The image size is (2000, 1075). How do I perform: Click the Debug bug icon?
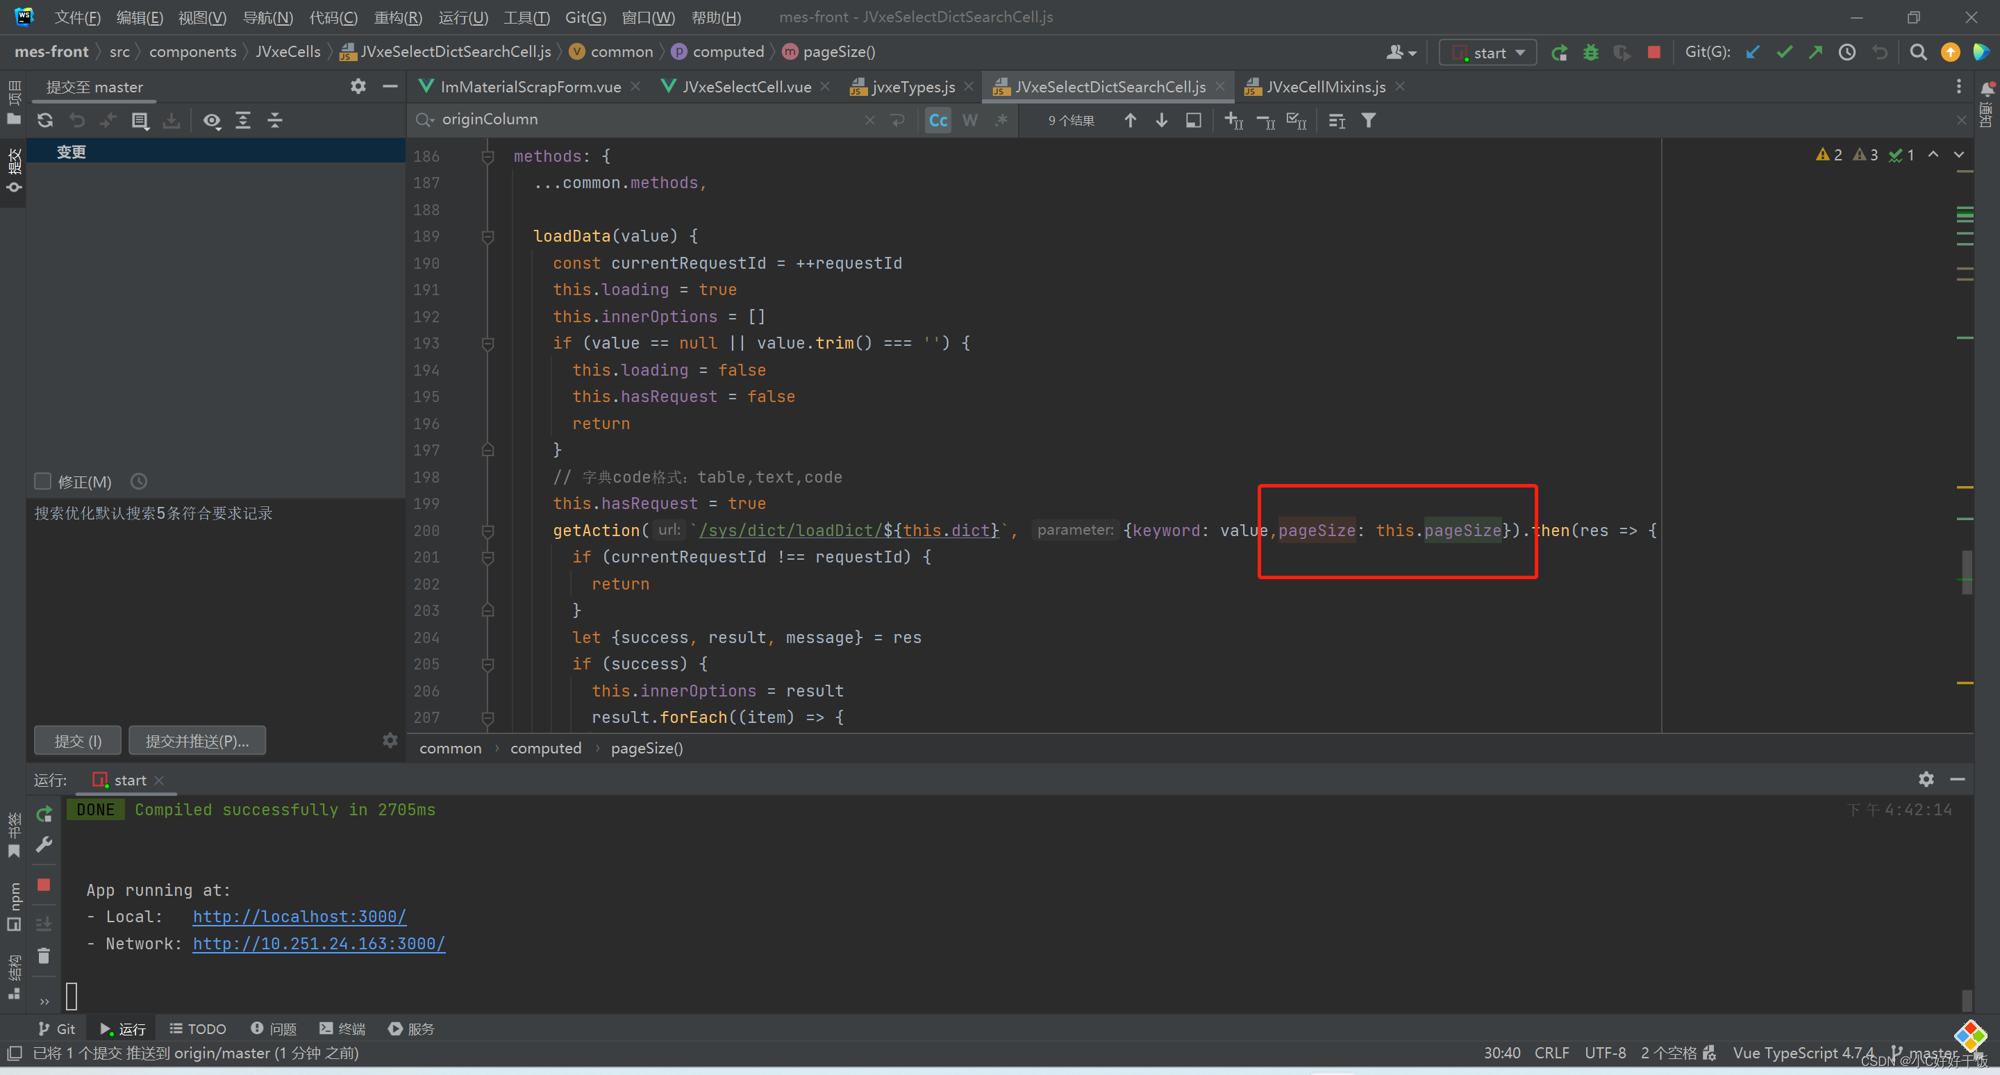tap(1591, 52)
